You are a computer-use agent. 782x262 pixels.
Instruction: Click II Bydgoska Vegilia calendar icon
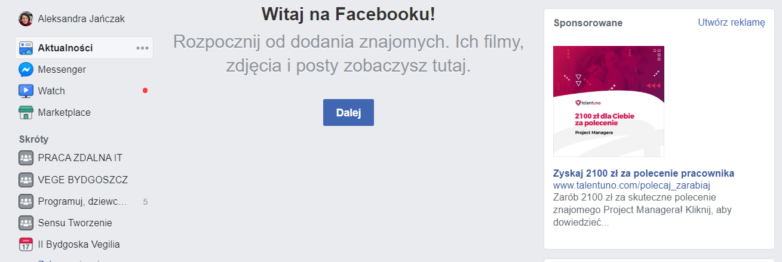(x=26, y=245)
